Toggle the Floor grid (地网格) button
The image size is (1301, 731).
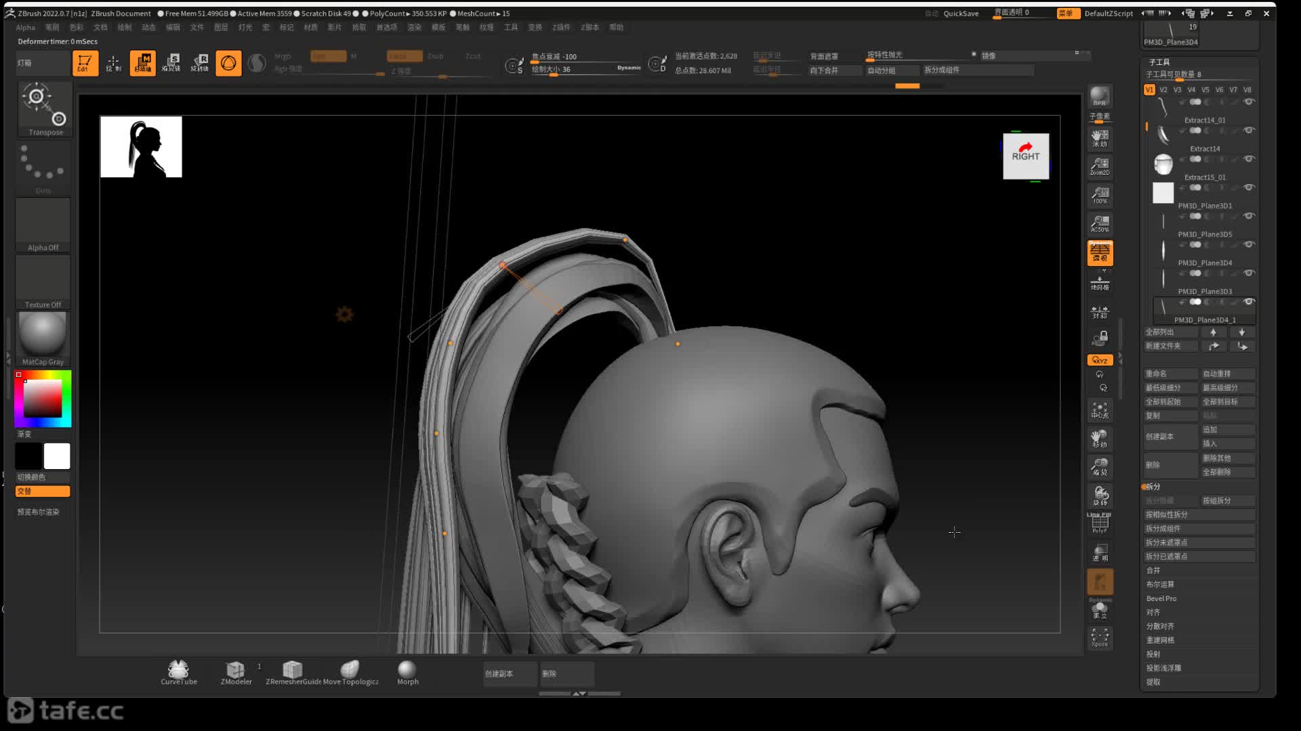click(x=1100, y=283)
